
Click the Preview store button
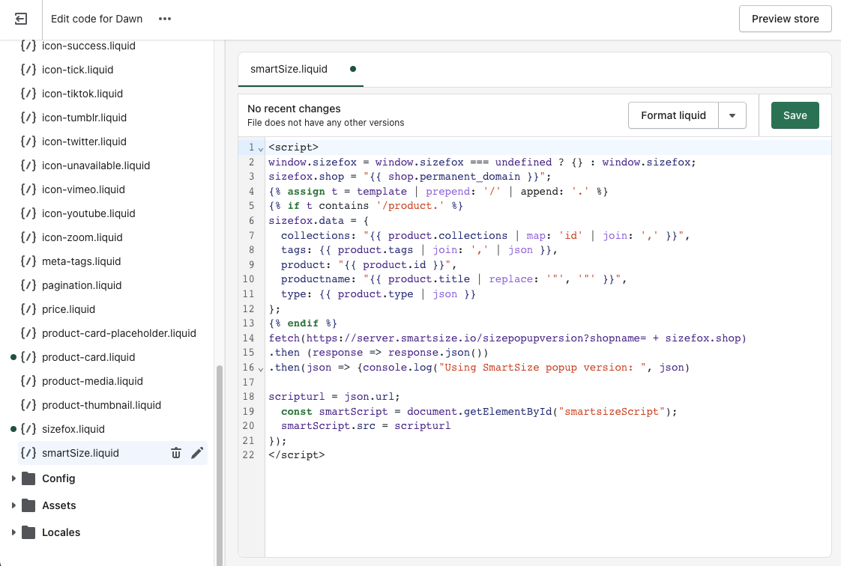tap(785, 19)
